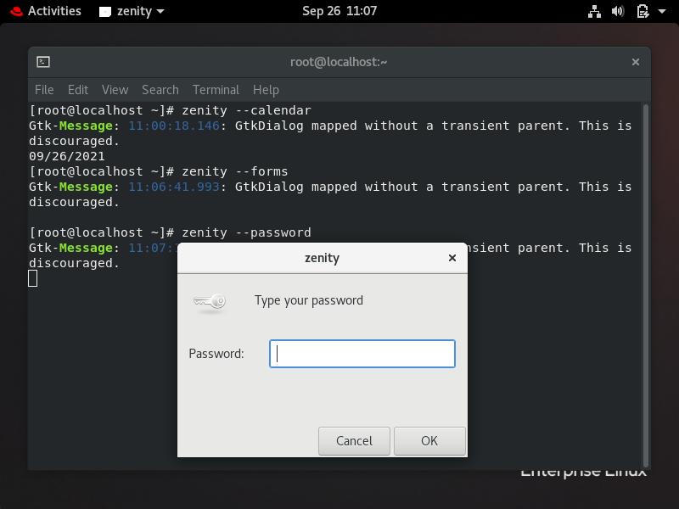Open the Search menu
Image resolution: width=679 pixels, height=509 pixels.
(160, 89)
